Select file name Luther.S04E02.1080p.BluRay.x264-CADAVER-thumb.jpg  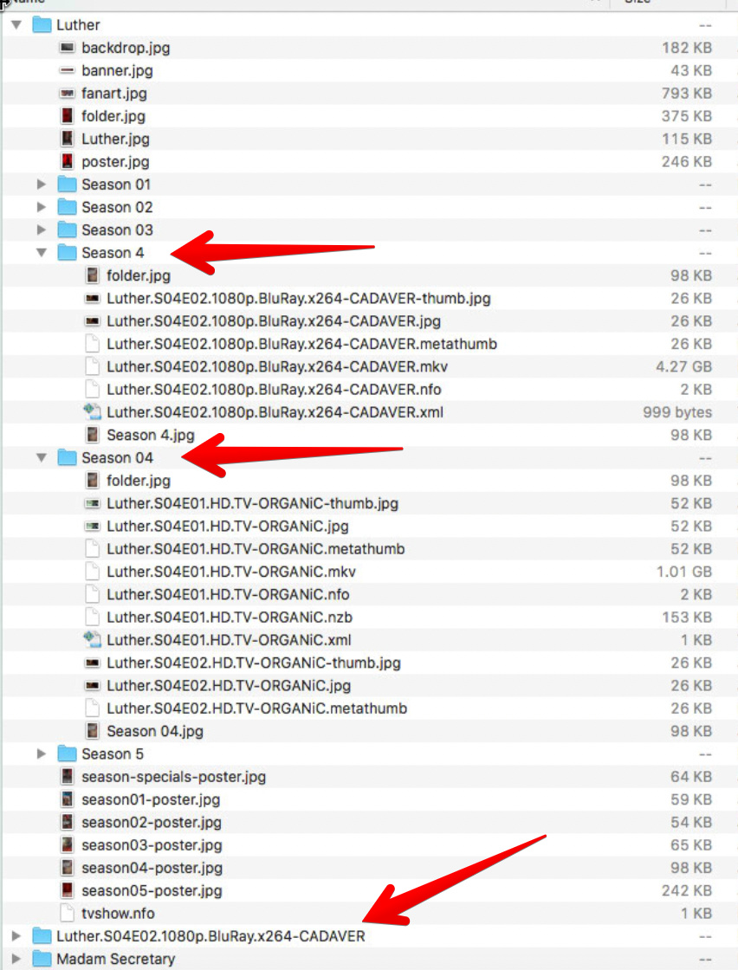[299, 298]
